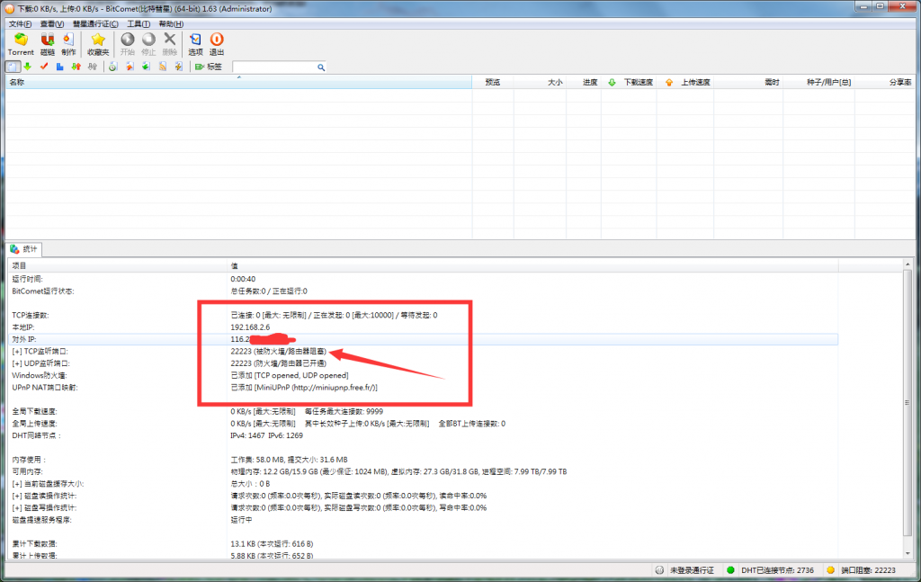Sort by 种子/用户[总] column header
Screen dimensions: 921x582
tap(818, 82)
